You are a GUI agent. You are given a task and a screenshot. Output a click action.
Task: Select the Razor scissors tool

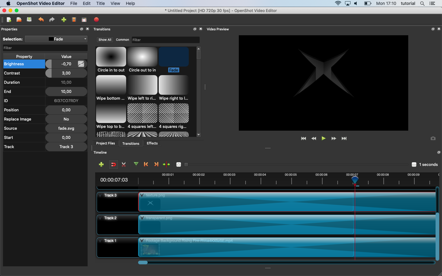[x=124, y=164]
